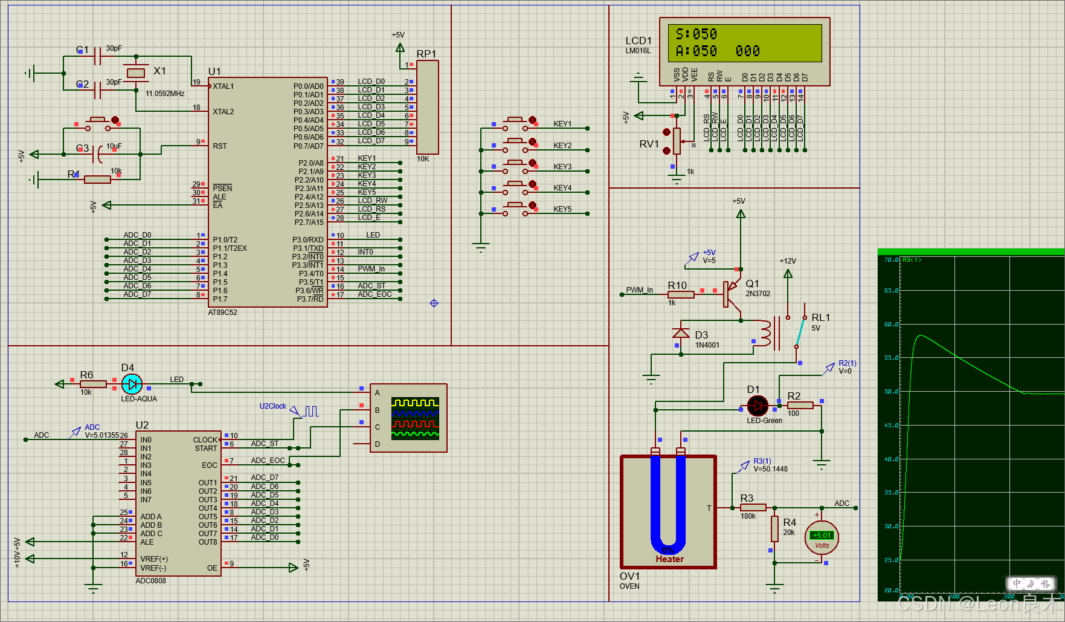Screen dimensions: 1065x622
Task: Click the U2Clock pulse generator symbol
Action: tap(305, 412)
